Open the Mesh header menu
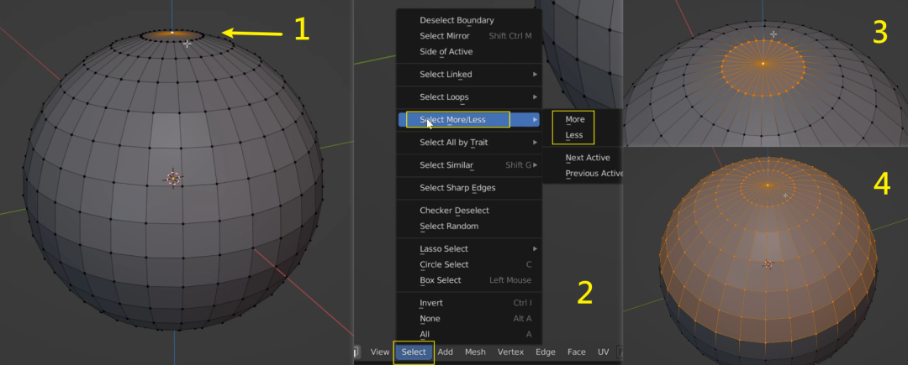Image resolution: width=908 pixels, height=365 pixels. point(475,352)
